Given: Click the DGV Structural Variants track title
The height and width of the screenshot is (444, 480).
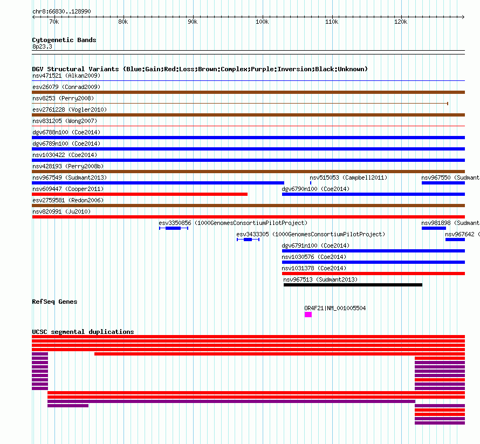Looking at the screenshot, I should click(x=200, y=69).
